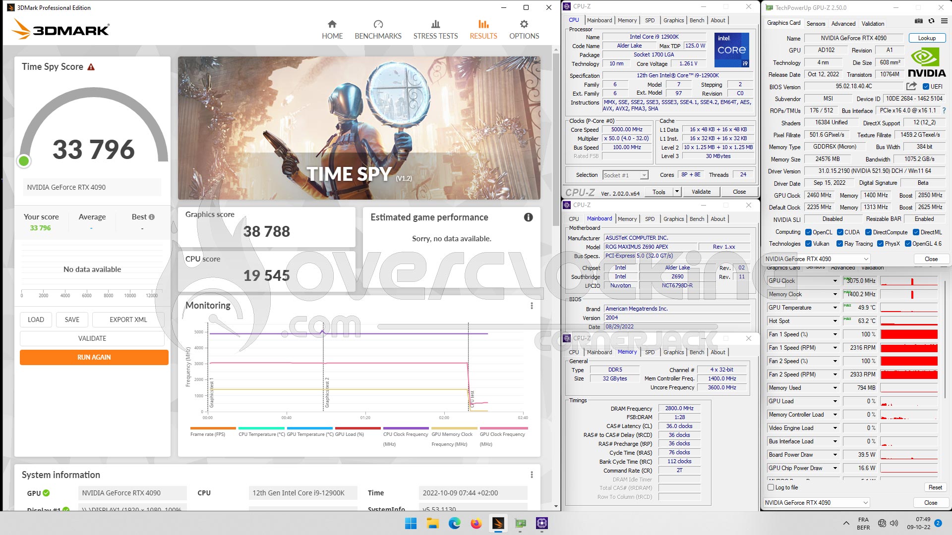The width and height of the screenshot is (952, 535).
Task: Toggle the Ray Tracing checkbox in GPU-Z
Action: 839,244
